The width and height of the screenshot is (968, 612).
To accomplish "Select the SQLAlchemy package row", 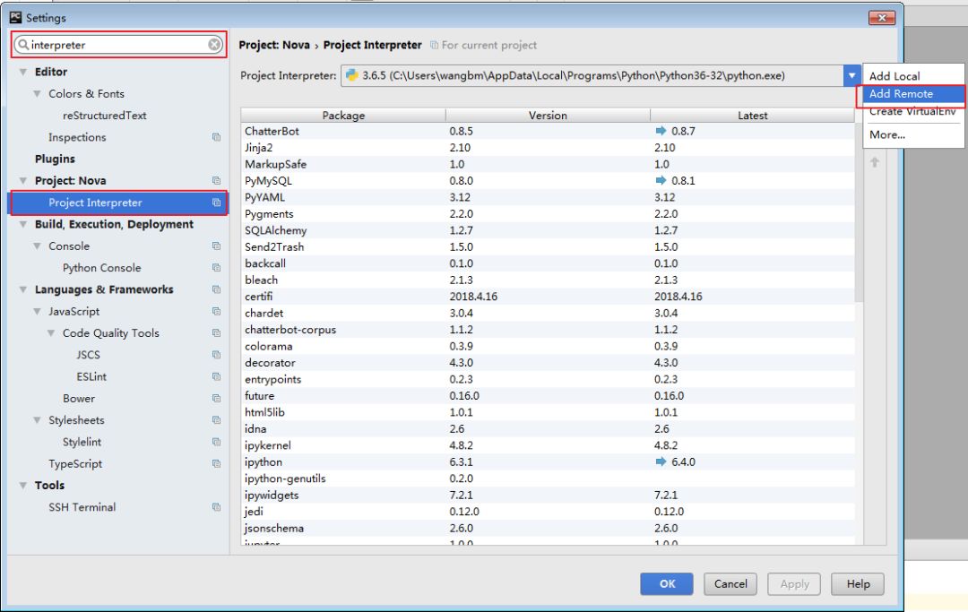I will click(548, 230).
